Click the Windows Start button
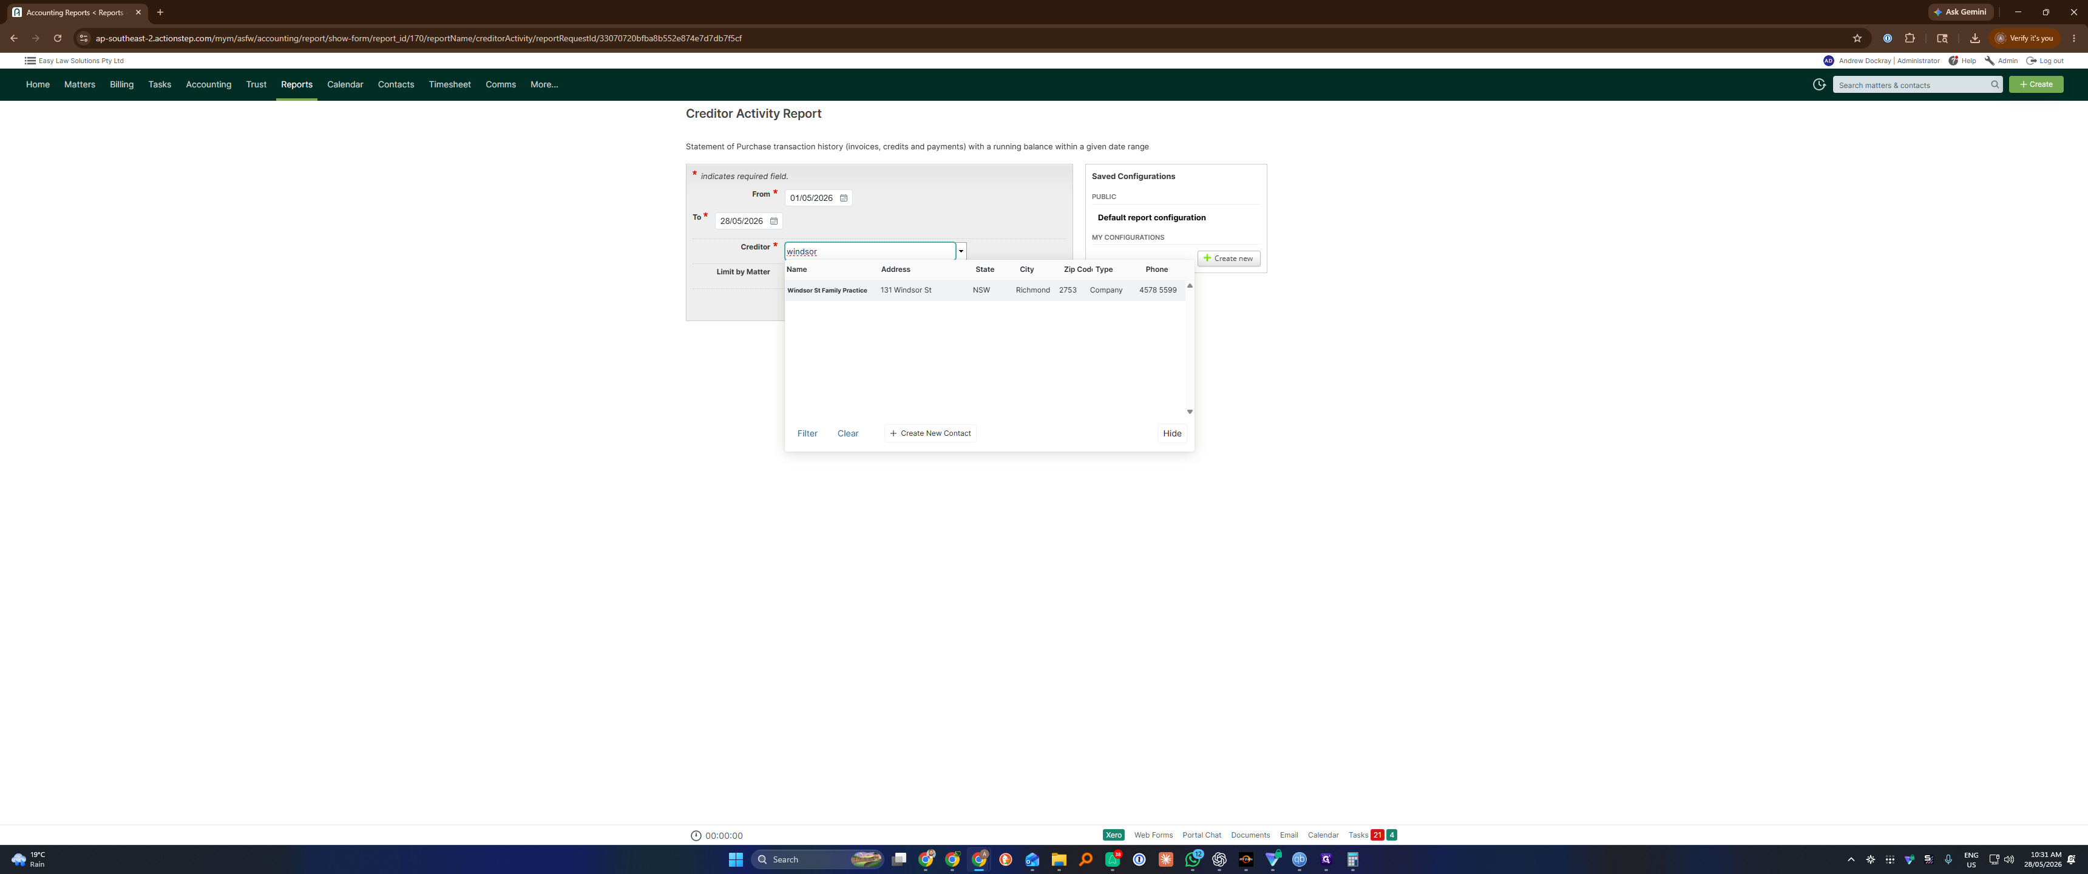Screen dimensions: 2088x874 [x=735, y=859]
